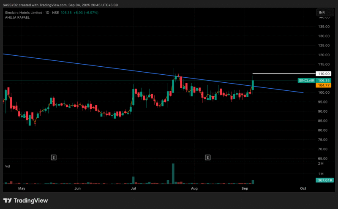338x209 pixels.
Task: Click the earnings E marker near June
Action: [x=53, y=157]
